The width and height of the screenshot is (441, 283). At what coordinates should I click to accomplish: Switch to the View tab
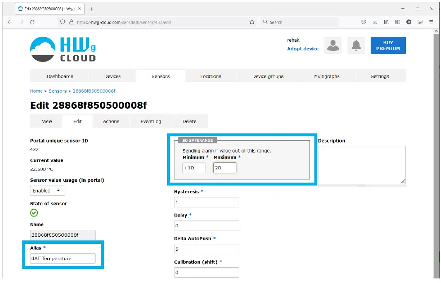click(47, 121)
